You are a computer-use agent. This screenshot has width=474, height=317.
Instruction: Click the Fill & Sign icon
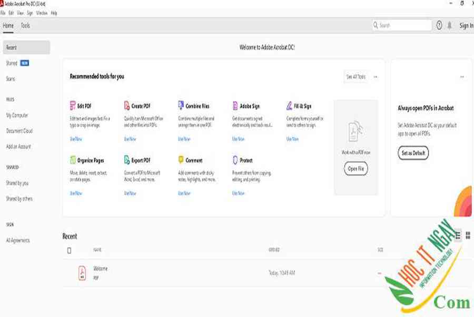290,106
